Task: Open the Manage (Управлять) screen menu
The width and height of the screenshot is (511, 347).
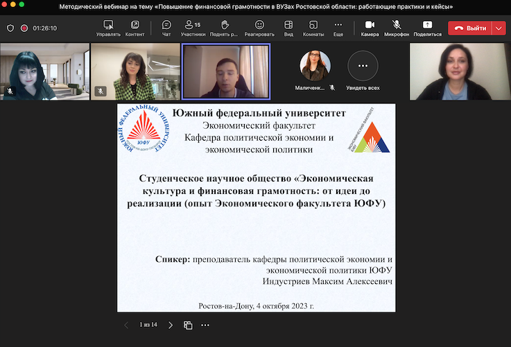Action: 108,28
